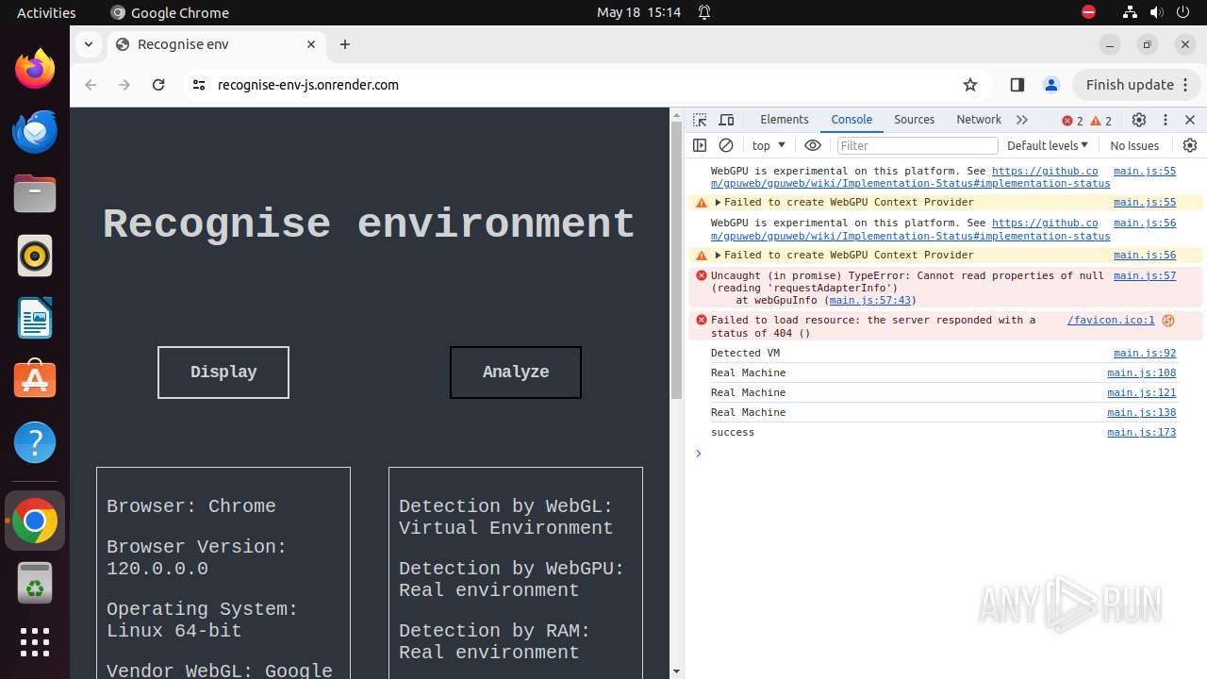The image size is (1207, 679).
Task: Close the Recognise env tab
Action: (311, 44)
